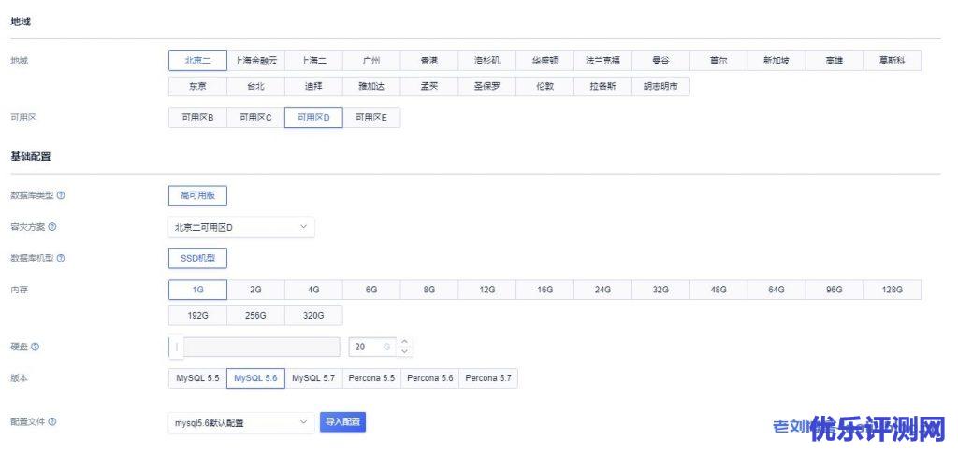Click 导入配置 button

(x=342, y=422)
